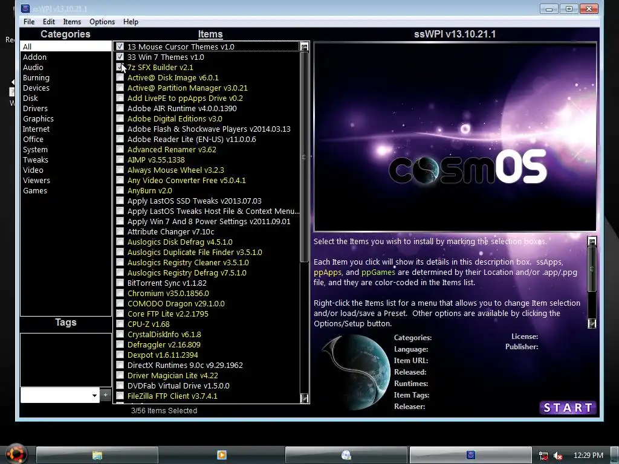Viewport: 619px width, 464px height.
Task: Open the Edit menu
Action: (x=49, y=22)
